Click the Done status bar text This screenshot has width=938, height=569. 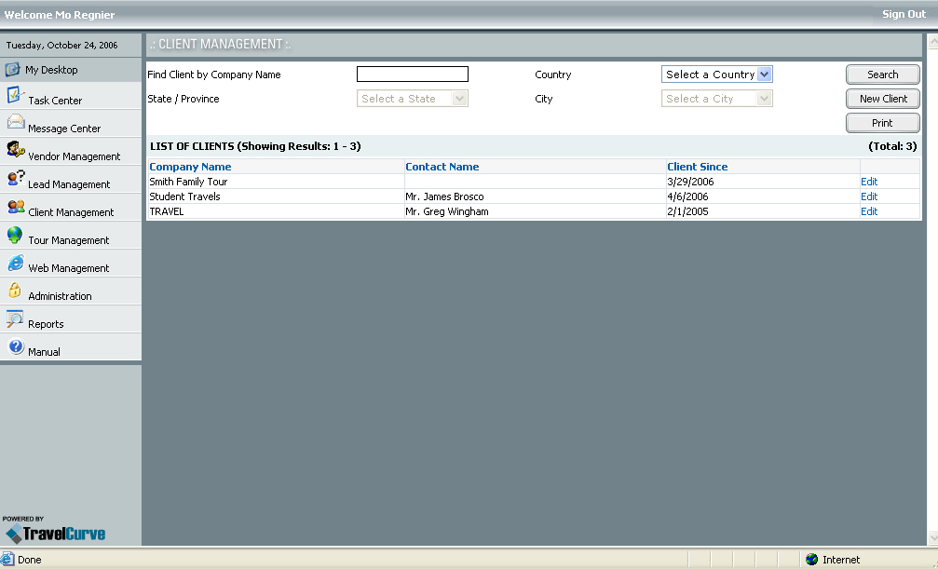click(x=29, y=560)
